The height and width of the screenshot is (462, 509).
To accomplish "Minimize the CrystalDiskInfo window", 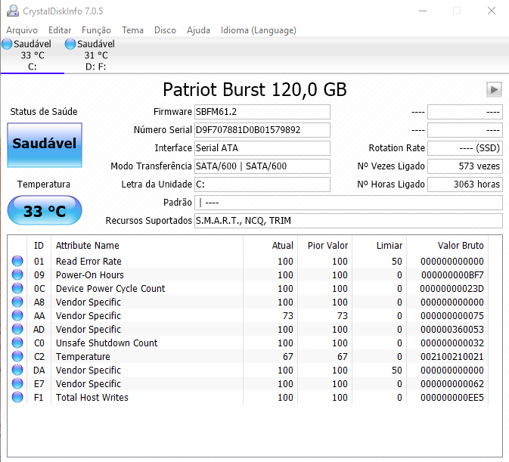I will pos(423,11).
